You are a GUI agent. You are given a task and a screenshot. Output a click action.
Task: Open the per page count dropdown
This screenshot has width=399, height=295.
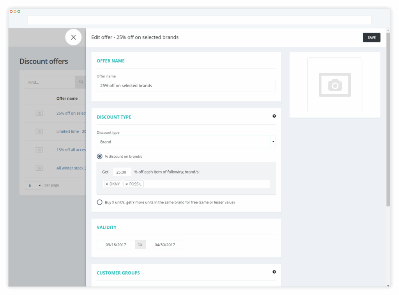tap(34, 185)
